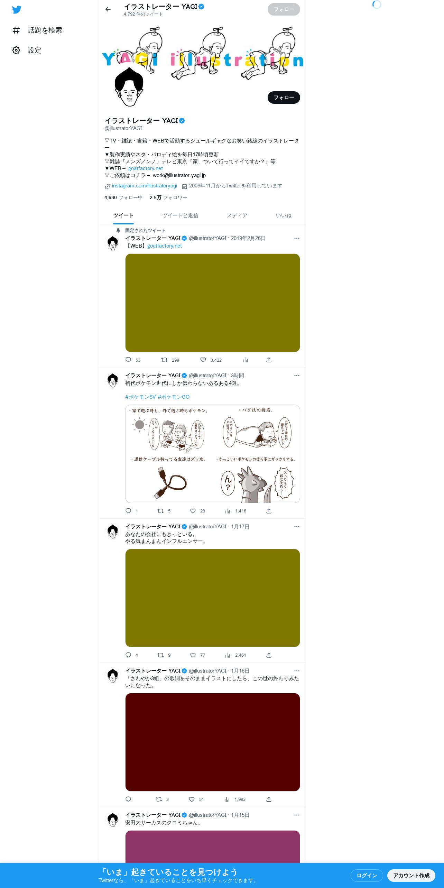
Task: Go back using the arrow icon
Action: [x=108, y=9]
